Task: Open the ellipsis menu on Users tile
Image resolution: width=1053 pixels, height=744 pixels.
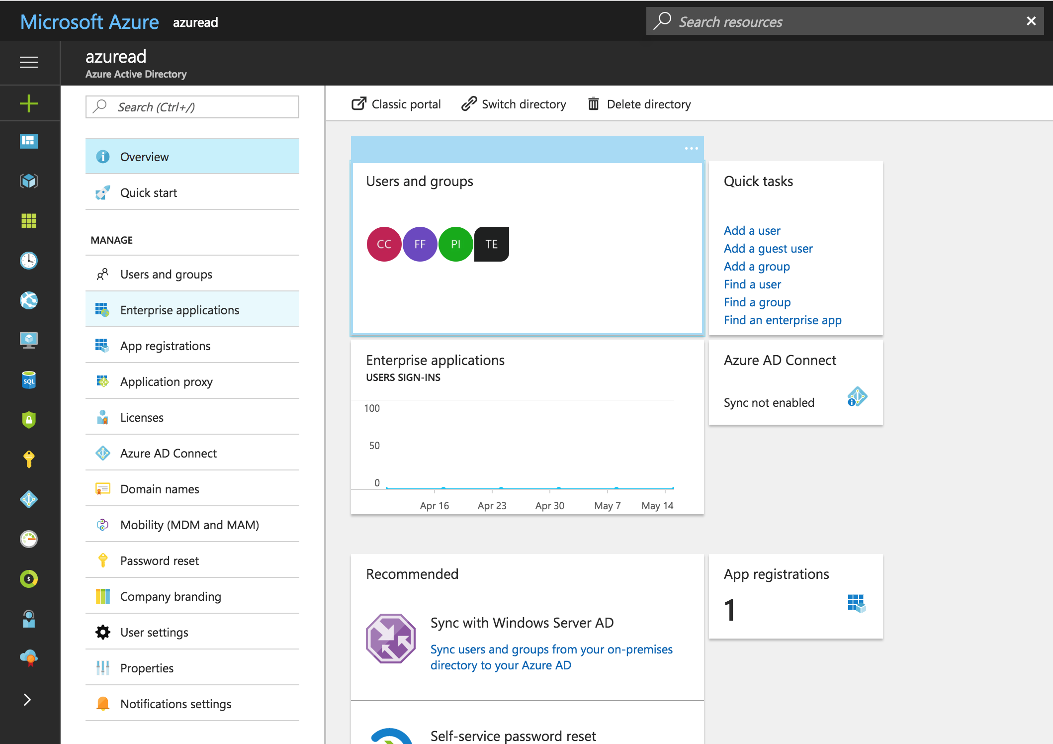Action: tap(691, 148)
